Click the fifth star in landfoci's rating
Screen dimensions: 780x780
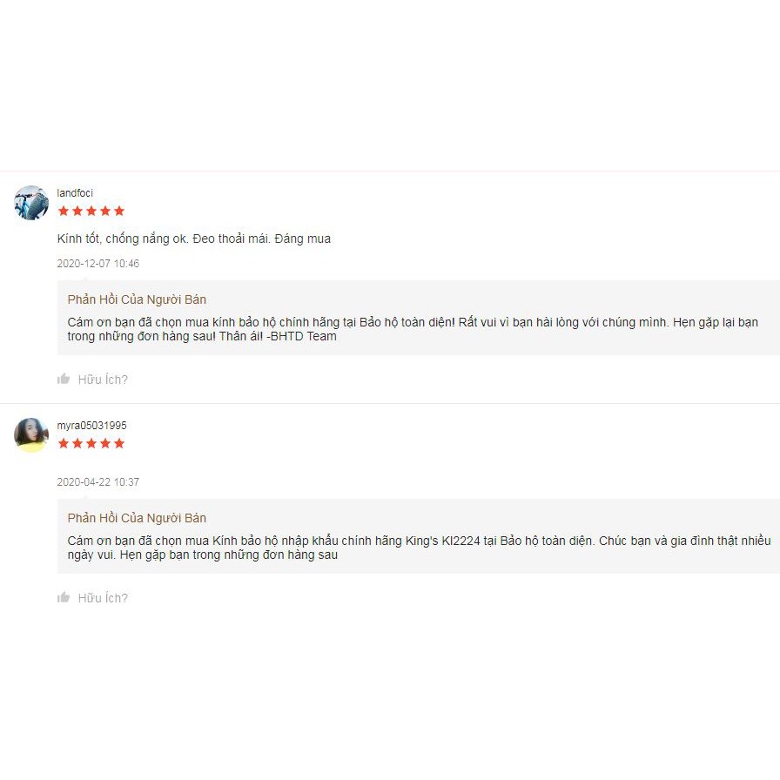tap(119, 211)
